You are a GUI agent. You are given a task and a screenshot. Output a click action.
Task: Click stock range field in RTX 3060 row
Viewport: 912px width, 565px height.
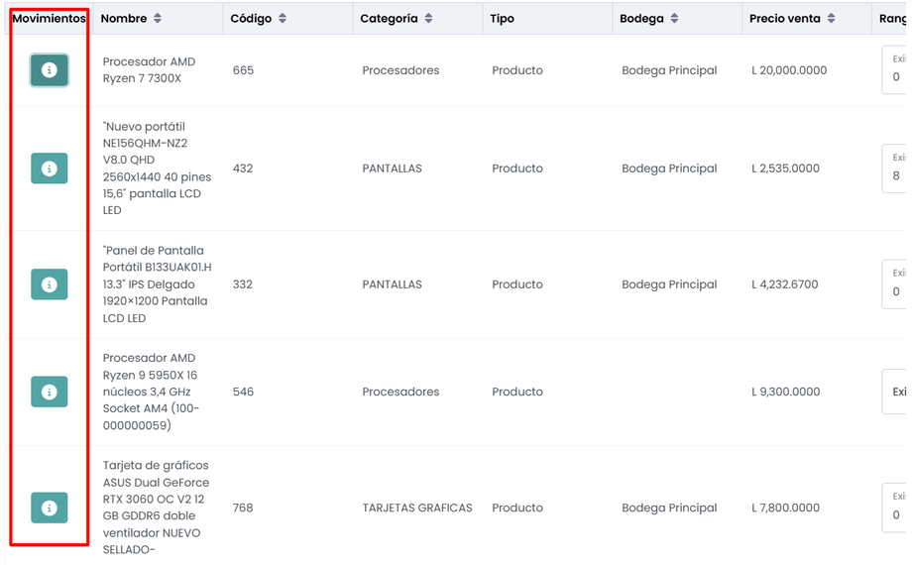pyautogui.click(x=895, y=508)
